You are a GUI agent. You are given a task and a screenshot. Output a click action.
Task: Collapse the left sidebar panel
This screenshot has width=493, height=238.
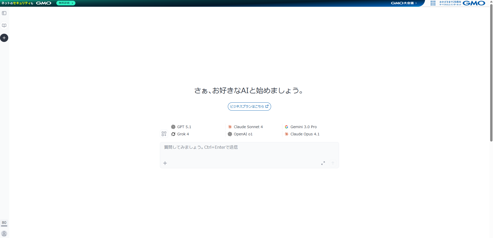click(x=4, y=13)
